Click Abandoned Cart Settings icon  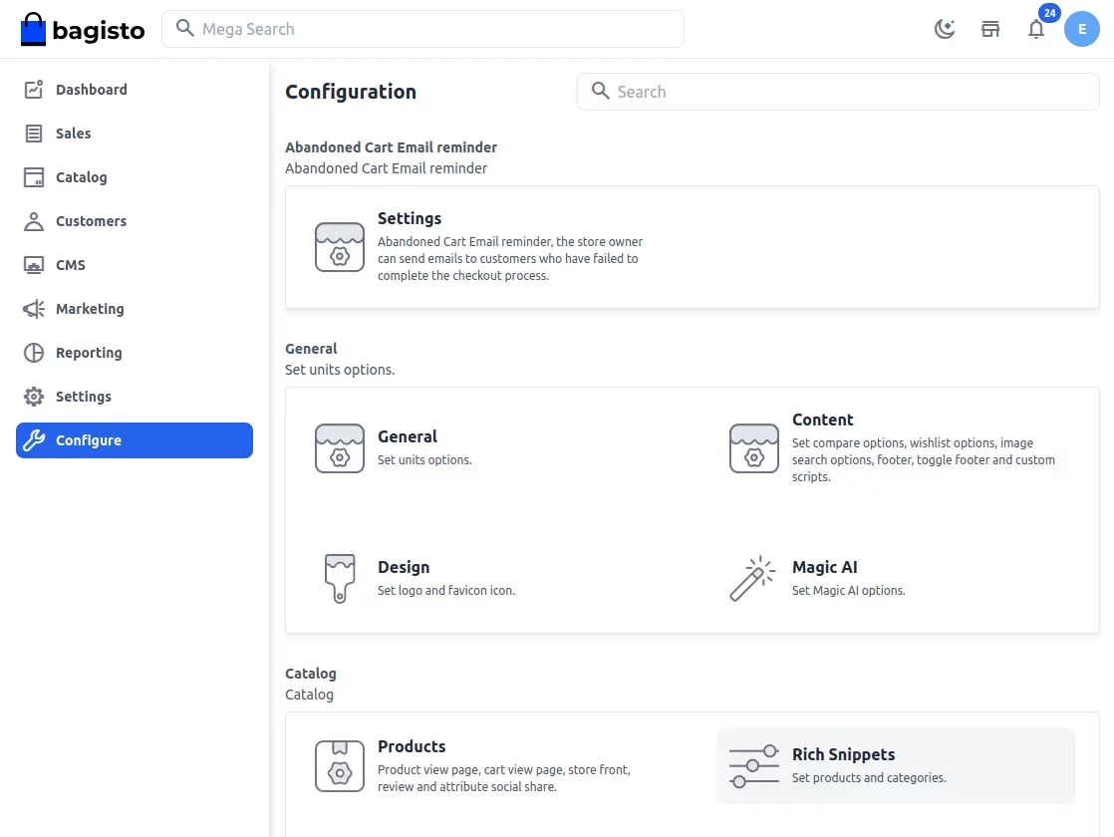point(340,247)
